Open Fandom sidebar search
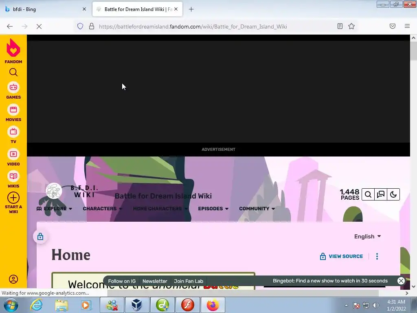Viewport: 417px width, 313px height. tap(13, 72)
